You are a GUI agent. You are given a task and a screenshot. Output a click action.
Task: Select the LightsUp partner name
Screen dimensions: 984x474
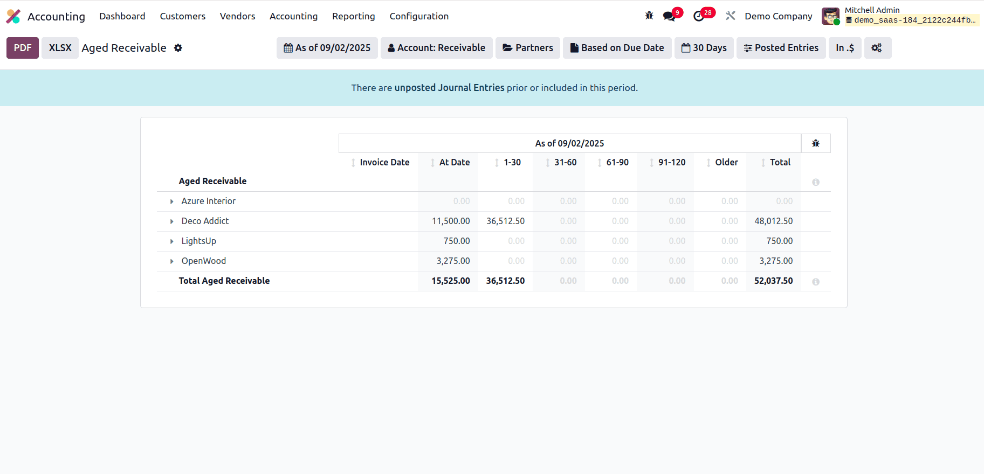[x=199, y=241]
